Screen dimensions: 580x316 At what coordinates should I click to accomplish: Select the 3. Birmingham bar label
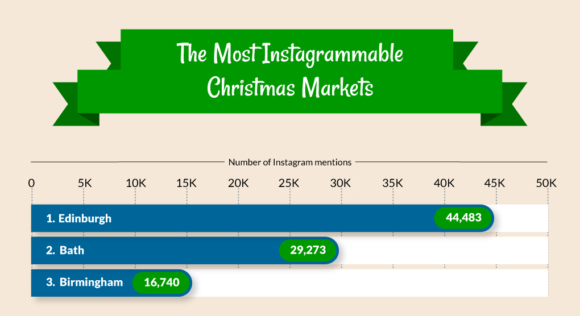tap(84, 282)
